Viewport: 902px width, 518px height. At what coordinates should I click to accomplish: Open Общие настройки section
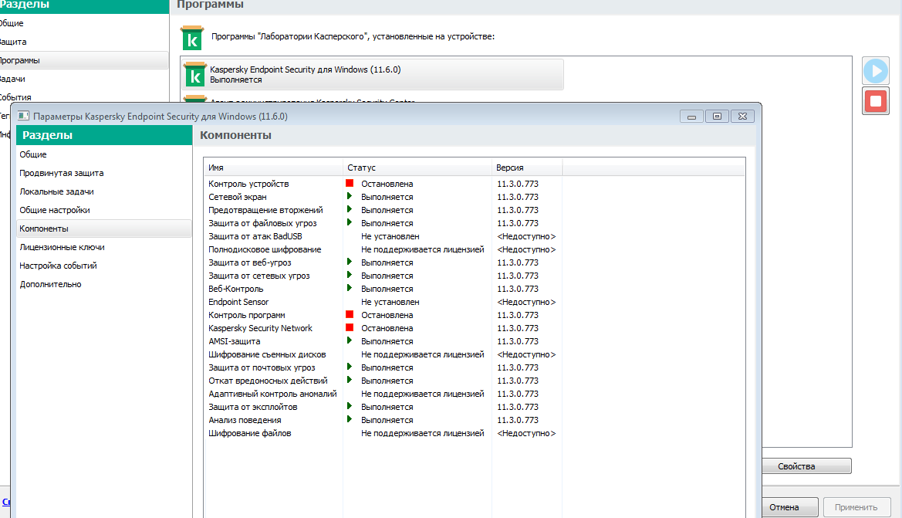pyautogui.click(x=103, y=210)
